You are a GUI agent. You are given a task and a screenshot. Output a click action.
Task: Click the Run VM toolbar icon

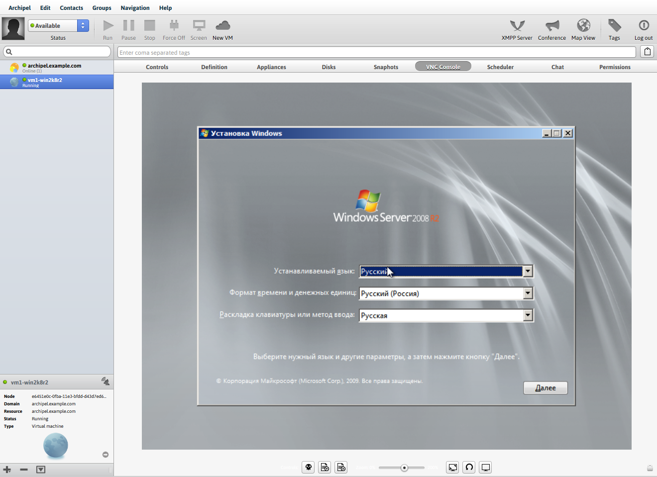[x=108, y=25]
